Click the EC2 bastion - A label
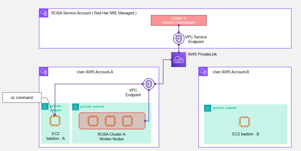 (56, 136)
